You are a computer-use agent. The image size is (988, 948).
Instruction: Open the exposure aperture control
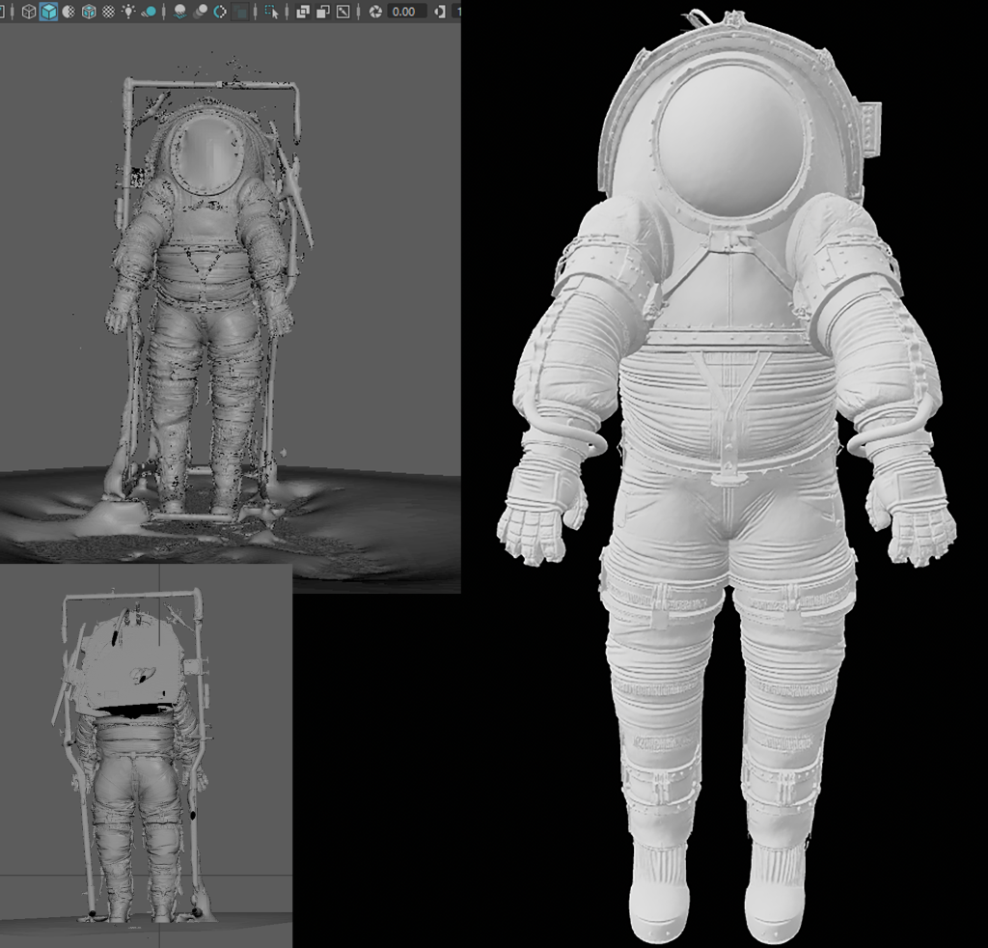(x=375, y=13)
